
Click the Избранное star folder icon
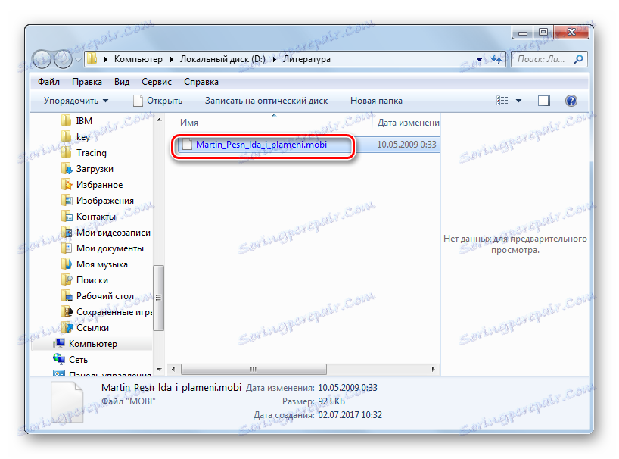coord(67,185)
